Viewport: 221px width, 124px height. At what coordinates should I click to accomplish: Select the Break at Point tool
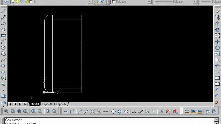[x=217, y=78]
